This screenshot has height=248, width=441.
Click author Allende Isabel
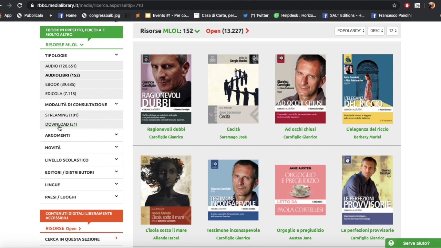166,238
